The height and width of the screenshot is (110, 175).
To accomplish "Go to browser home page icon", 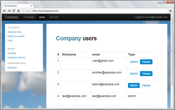I will pyautogui.click(x=18, y=11).
